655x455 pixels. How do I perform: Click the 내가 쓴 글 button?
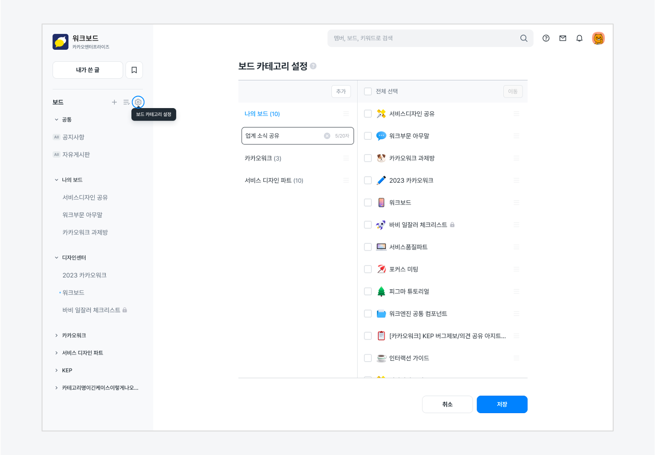[x=88, y=70]
